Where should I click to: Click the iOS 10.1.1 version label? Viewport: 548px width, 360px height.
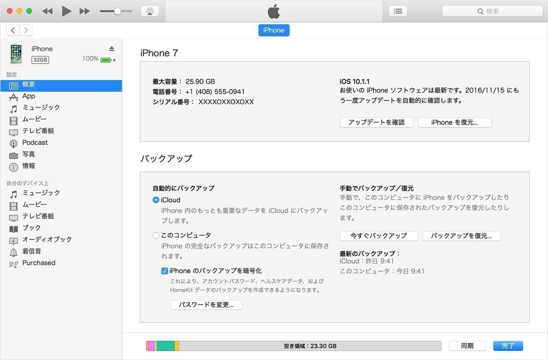(x=354, y=81)
